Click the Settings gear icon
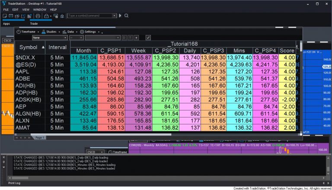The height and width of the screenshot is (190, 332). tap(82, 32)
